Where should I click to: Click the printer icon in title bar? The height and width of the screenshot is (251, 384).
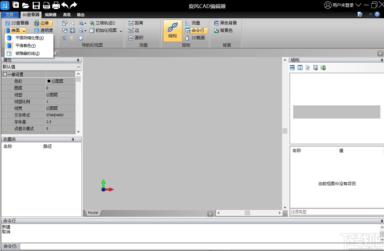click(56, 5)
